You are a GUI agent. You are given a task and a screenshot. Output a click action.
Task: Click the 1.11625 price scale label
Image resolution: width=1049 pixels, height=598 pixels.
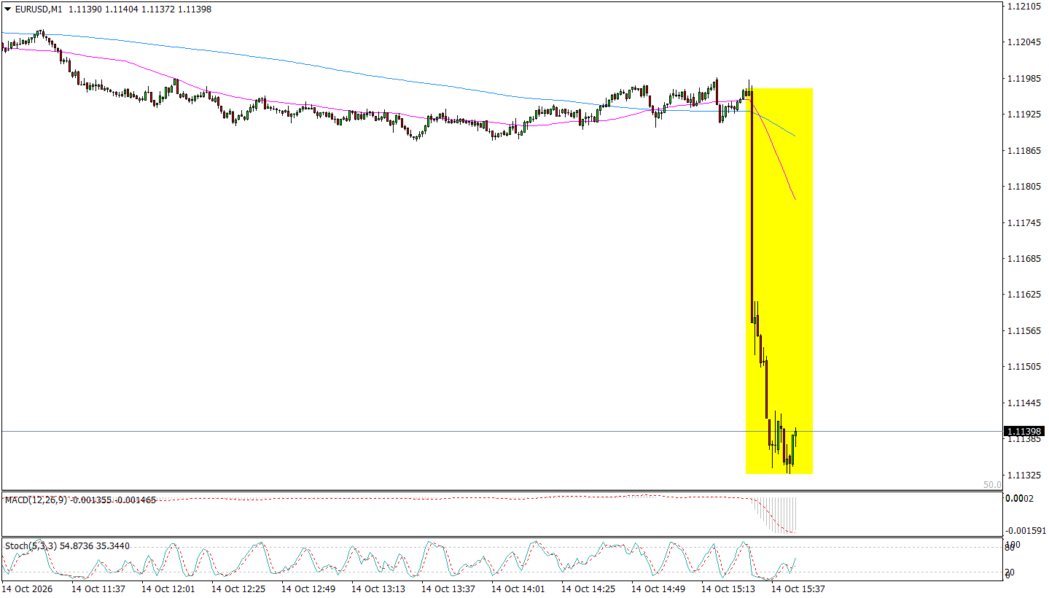(1025, 295)
